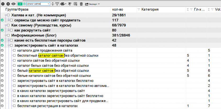Click the collapse-all minus icon in toolbar
The width and height of the screenshot is (221, 109).
[x=3, y=4]
